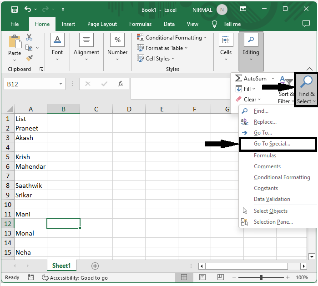The width and height of the screenshot is (318, 286).
Task: Open the Font group button
Action: click(x=57, y=46)
